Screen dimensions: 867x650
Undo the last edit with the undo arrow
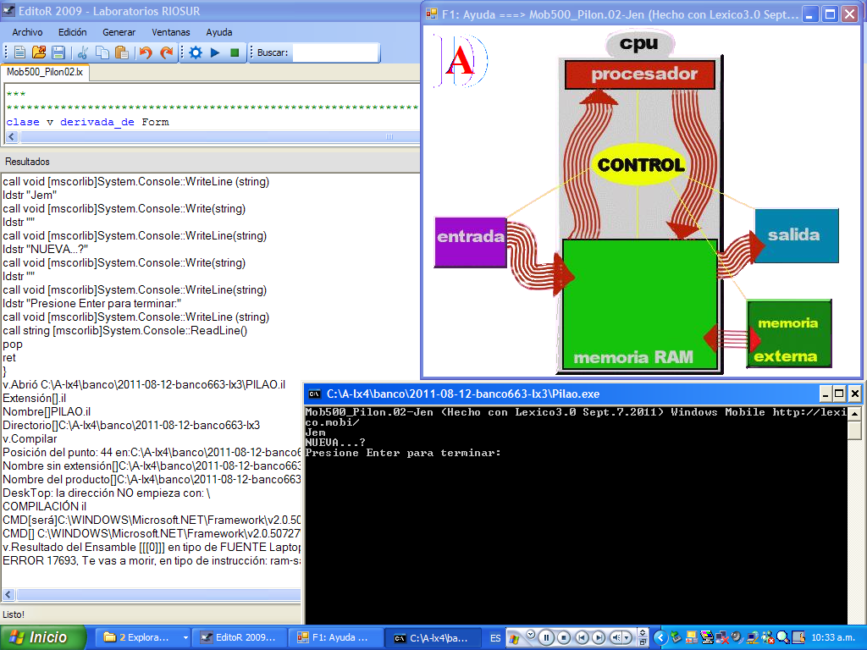[146, 52]
